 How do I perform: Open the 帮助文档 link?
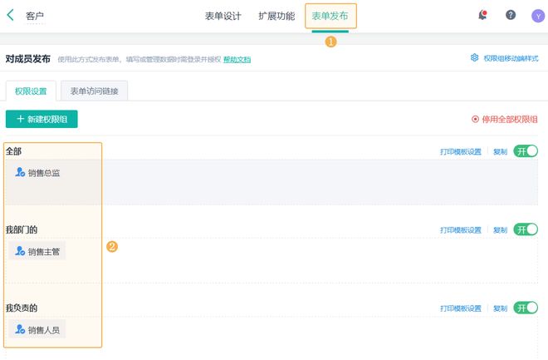(x=237, y=60)
